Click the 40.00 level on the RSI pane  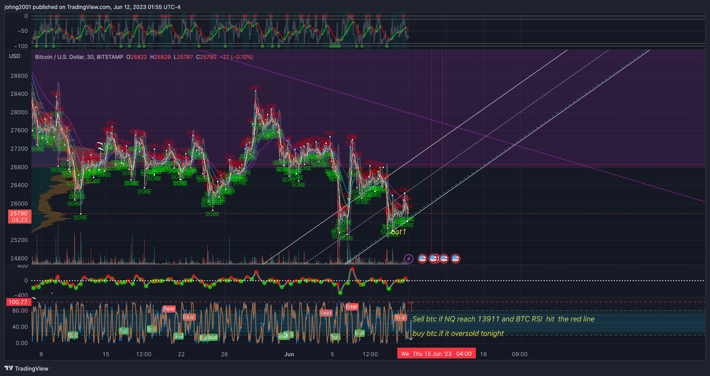[20, 327]
